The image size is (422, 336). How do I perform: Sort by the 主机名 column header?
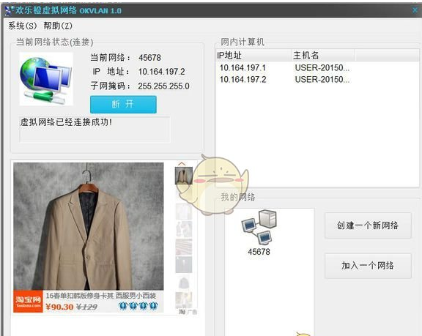pyautogui.click(x=323, y=56)
